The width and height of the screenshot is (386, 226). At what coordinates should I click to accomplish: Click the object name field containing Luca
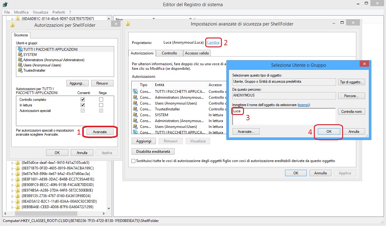click(284, 117)
